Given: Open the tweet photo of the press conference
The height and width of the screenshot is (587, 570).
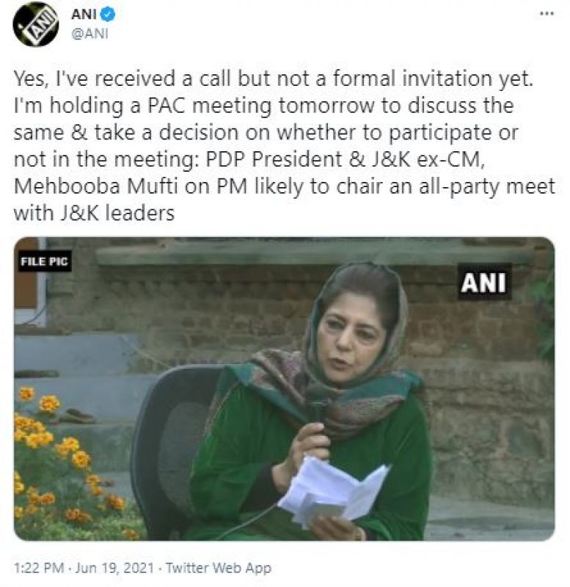Looking at the screenshot, I should 285,389.
